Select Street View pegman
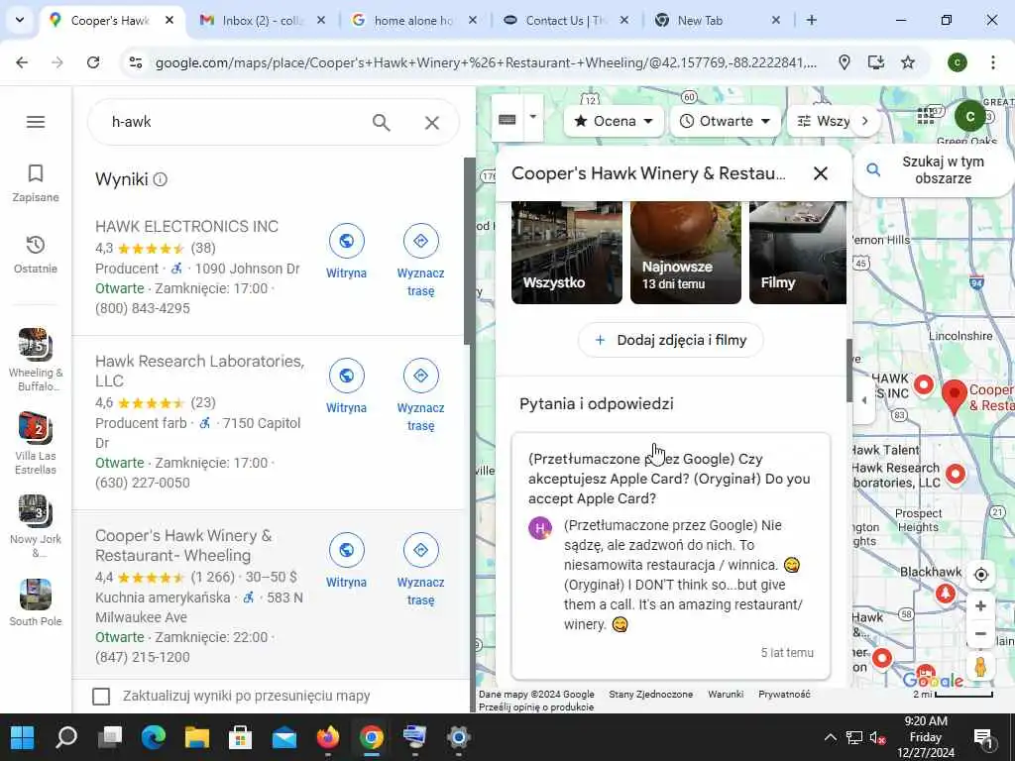 click(980, 667)
